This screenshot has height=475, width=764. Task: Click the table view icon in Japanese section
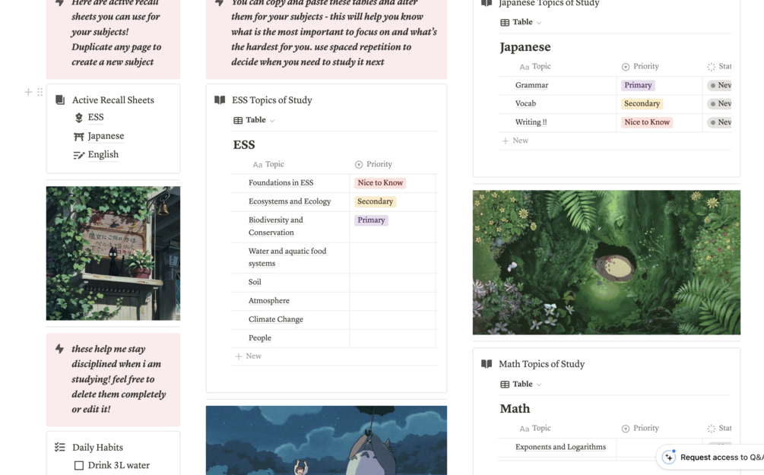tap(506, 22)
